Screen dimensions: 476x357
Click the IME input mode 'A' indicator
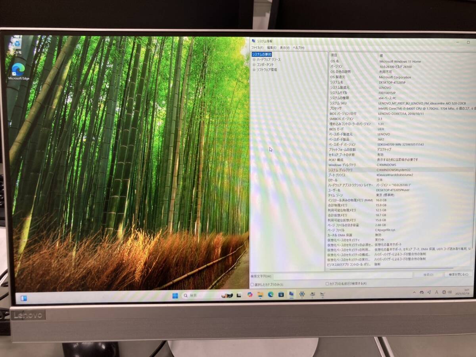(436, 292)
